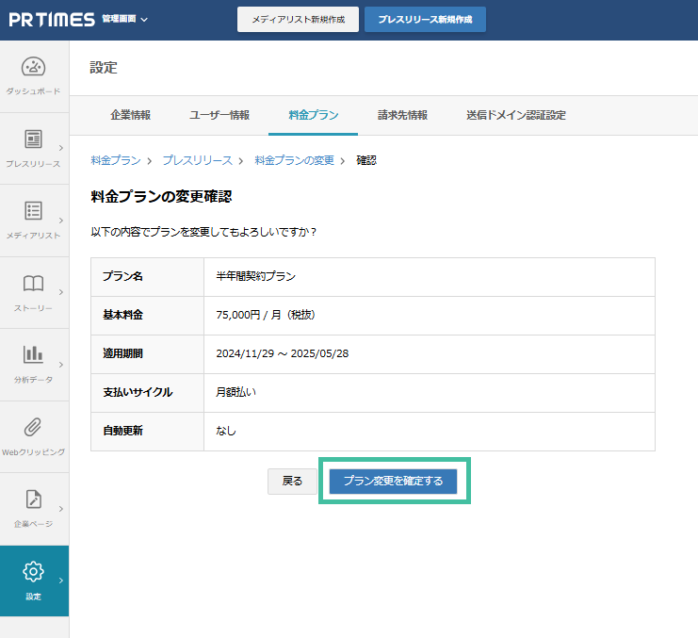Open the Media List icon

click(x=33, y=211)
